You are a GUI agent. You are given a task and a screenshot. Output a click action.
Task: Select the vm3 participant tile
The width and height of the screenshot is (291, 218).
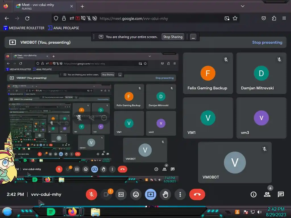(261, 118)
